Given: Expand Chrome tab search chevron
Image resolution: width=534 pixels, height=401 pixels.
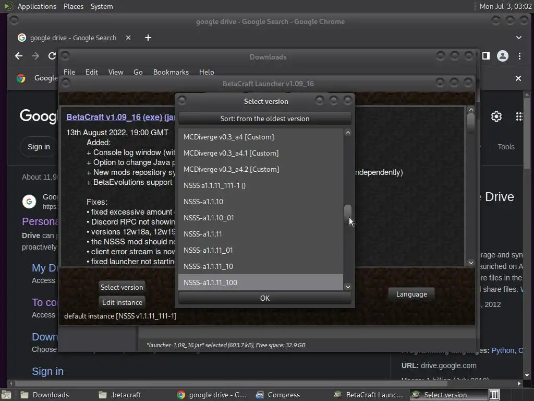Looking at the screenshot, I should click(x=518, y=38).
